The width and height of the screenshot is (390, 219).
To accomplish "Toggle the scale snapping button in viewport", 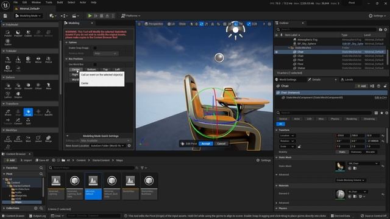I will click(x=249, y=24).
